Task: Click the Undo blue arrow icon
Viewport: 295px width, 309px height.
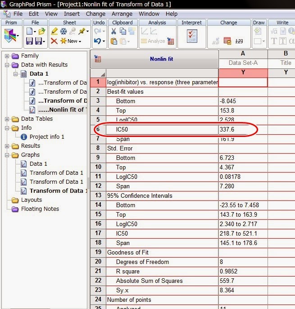Action: [x=97, y=41]
